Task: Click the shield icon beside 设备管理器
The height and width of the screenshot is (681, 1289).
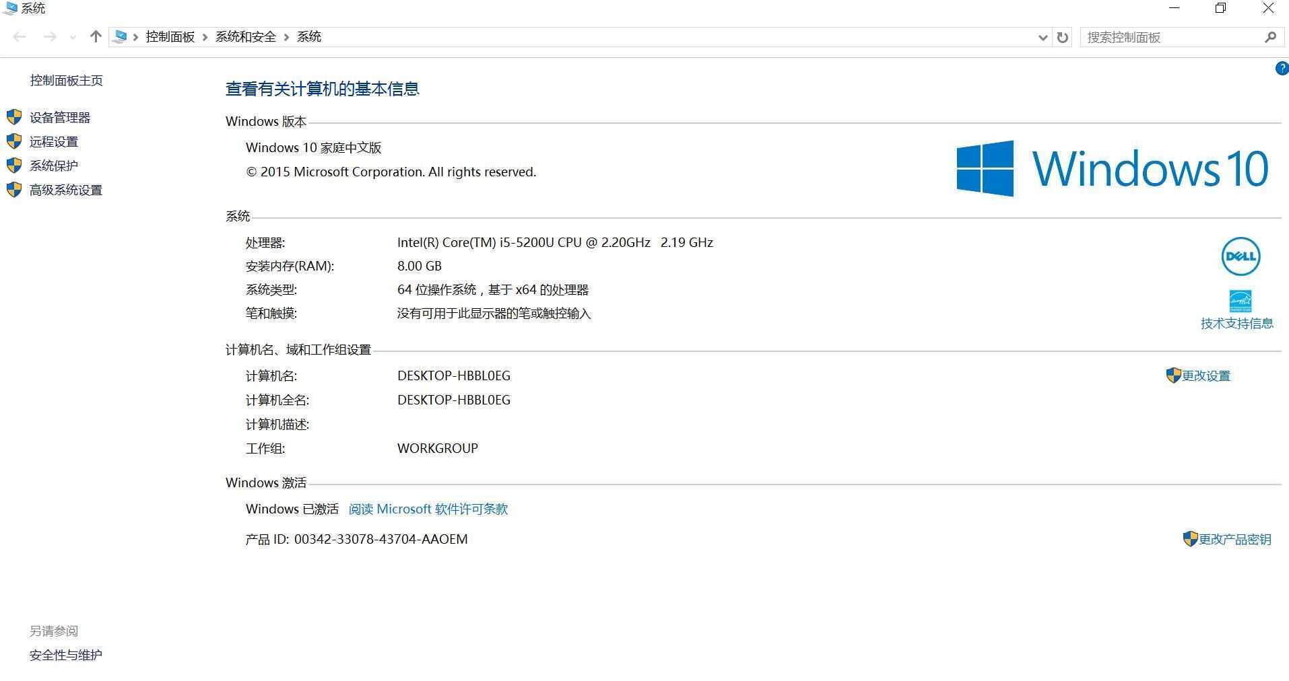Action: click(x=14, y=117)
